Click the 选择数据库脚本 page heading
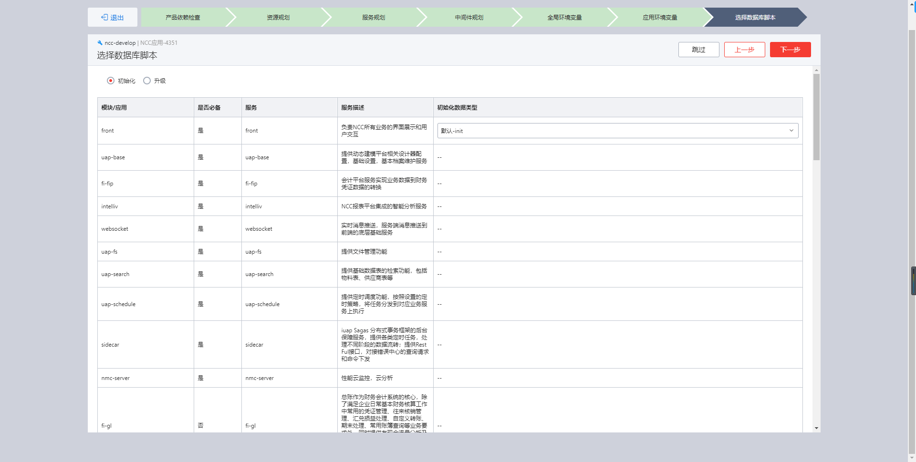This screenshot has width=916, height=462. 127,55
